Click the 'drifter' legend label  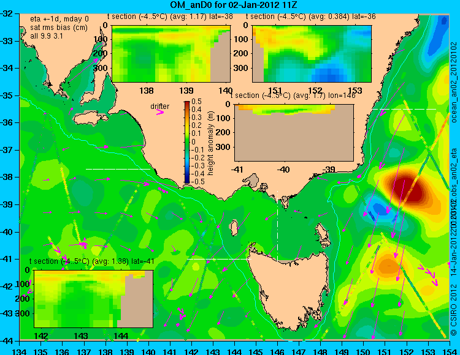(160, 106)
